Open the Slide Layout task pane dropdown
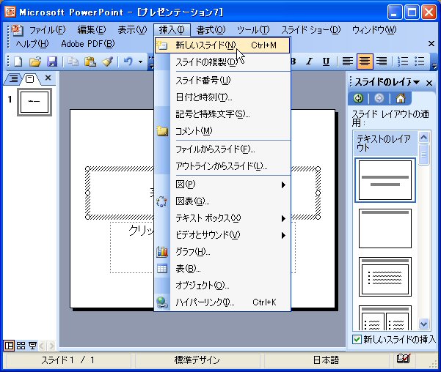The width and height of the screenshot is (441, 372). coord(417,82)
